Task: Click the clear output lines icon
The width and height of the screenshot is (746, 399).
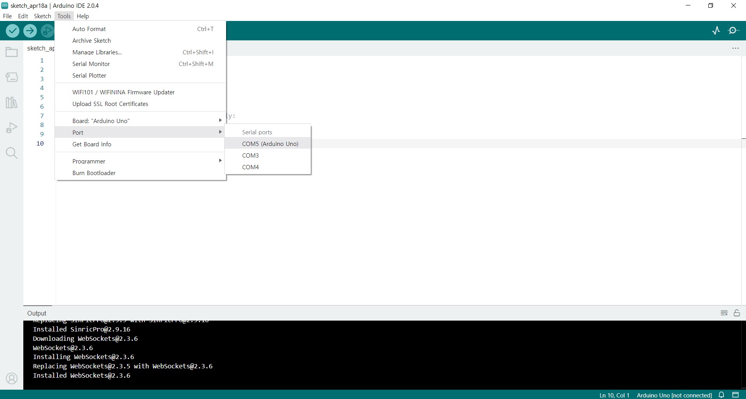Action: pyautogui.click(x=724, y=313)
